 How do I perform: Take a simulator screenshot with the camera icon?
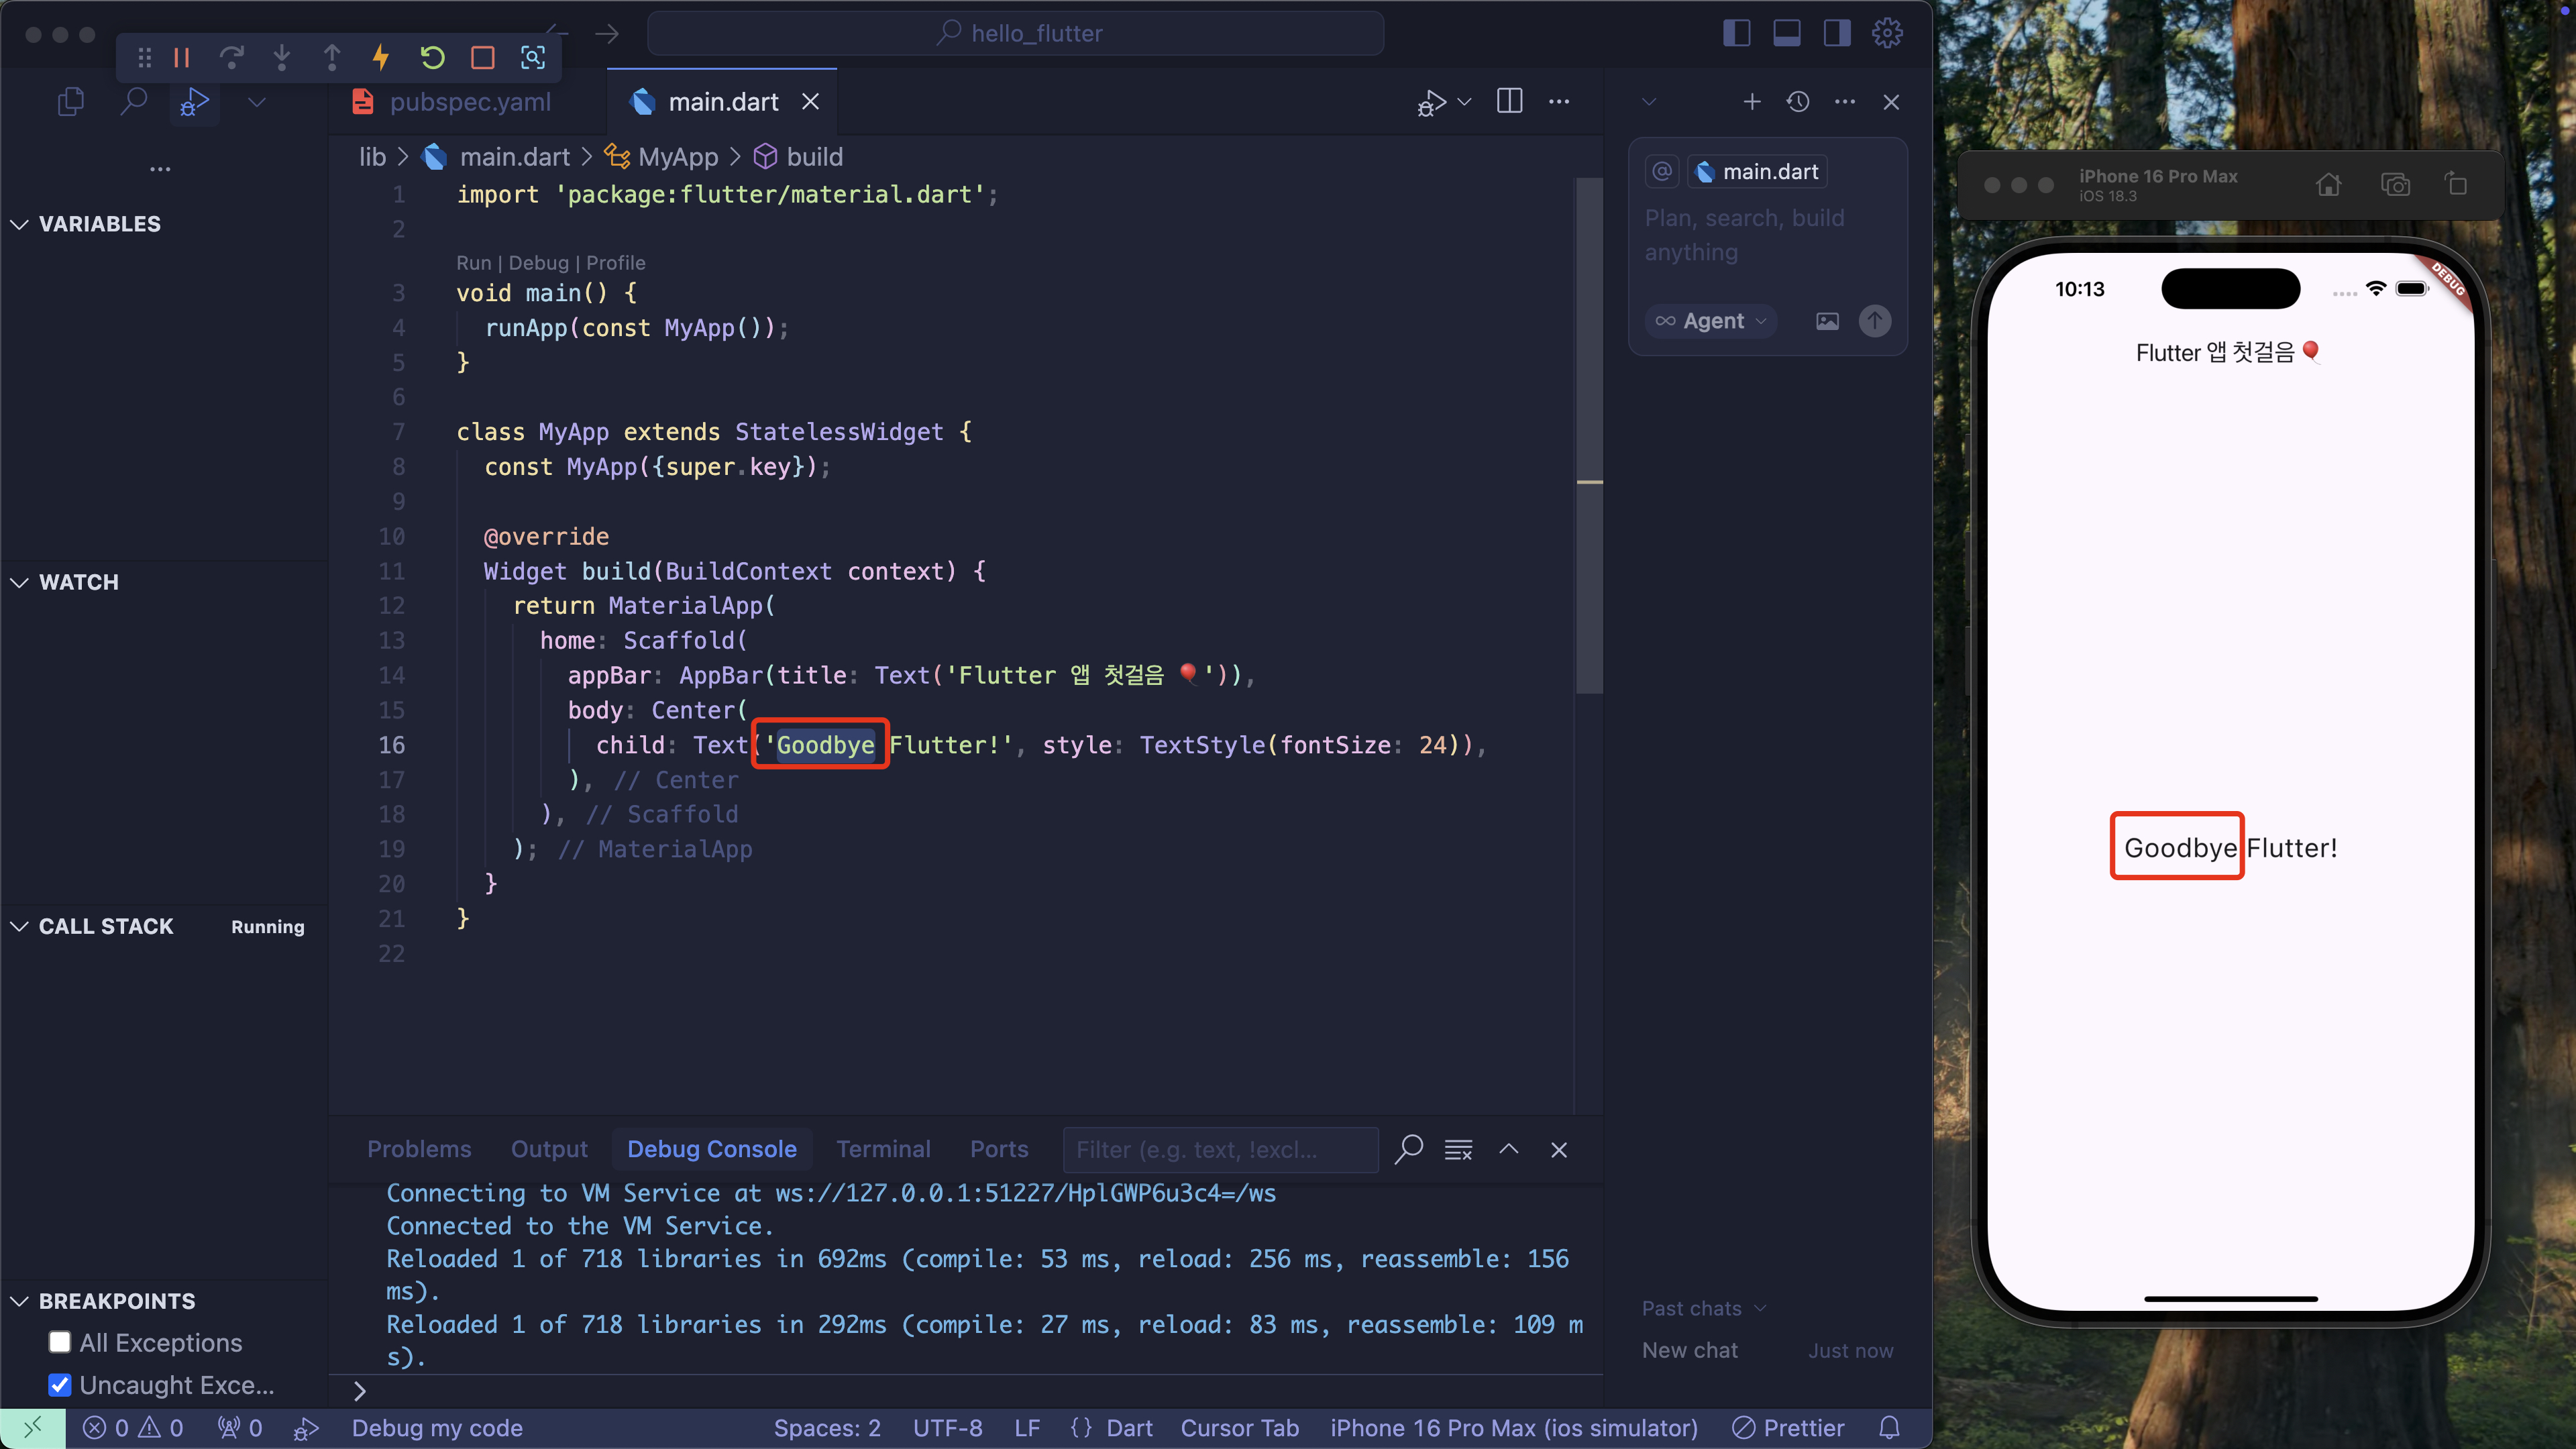coord(2395,185)
